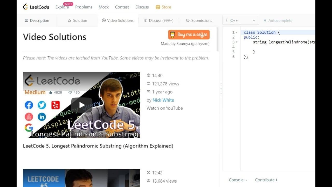This screenshot has width=332, height=187.
Task: Open the Contest page
Action: [122, 7]
